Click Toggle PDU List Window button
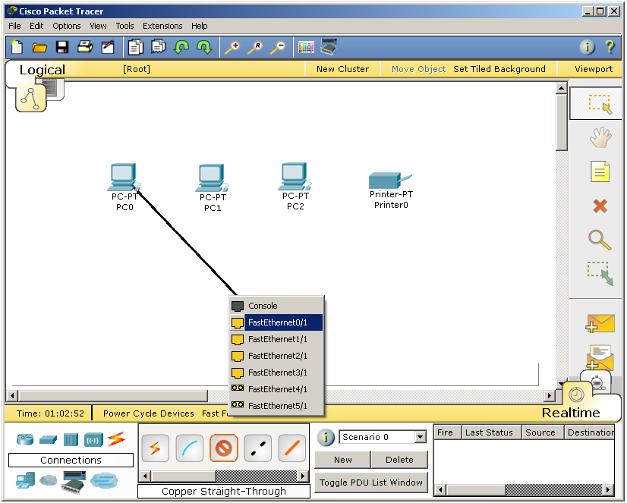Viewport: 627px width, 503px height. click(x=370, y=483)
